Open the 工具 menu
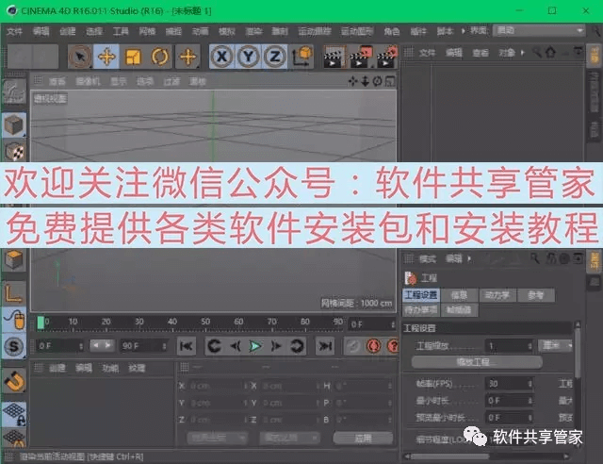Viewport: 603px width, 464px height. pyautogui.click(x=121, y=31)
